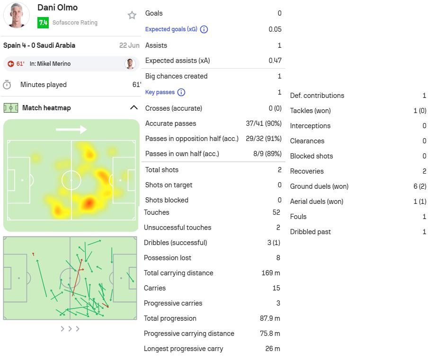434x360 pixels.
Task: Click the heatmap pitch graphic
Action: [71, 176]
